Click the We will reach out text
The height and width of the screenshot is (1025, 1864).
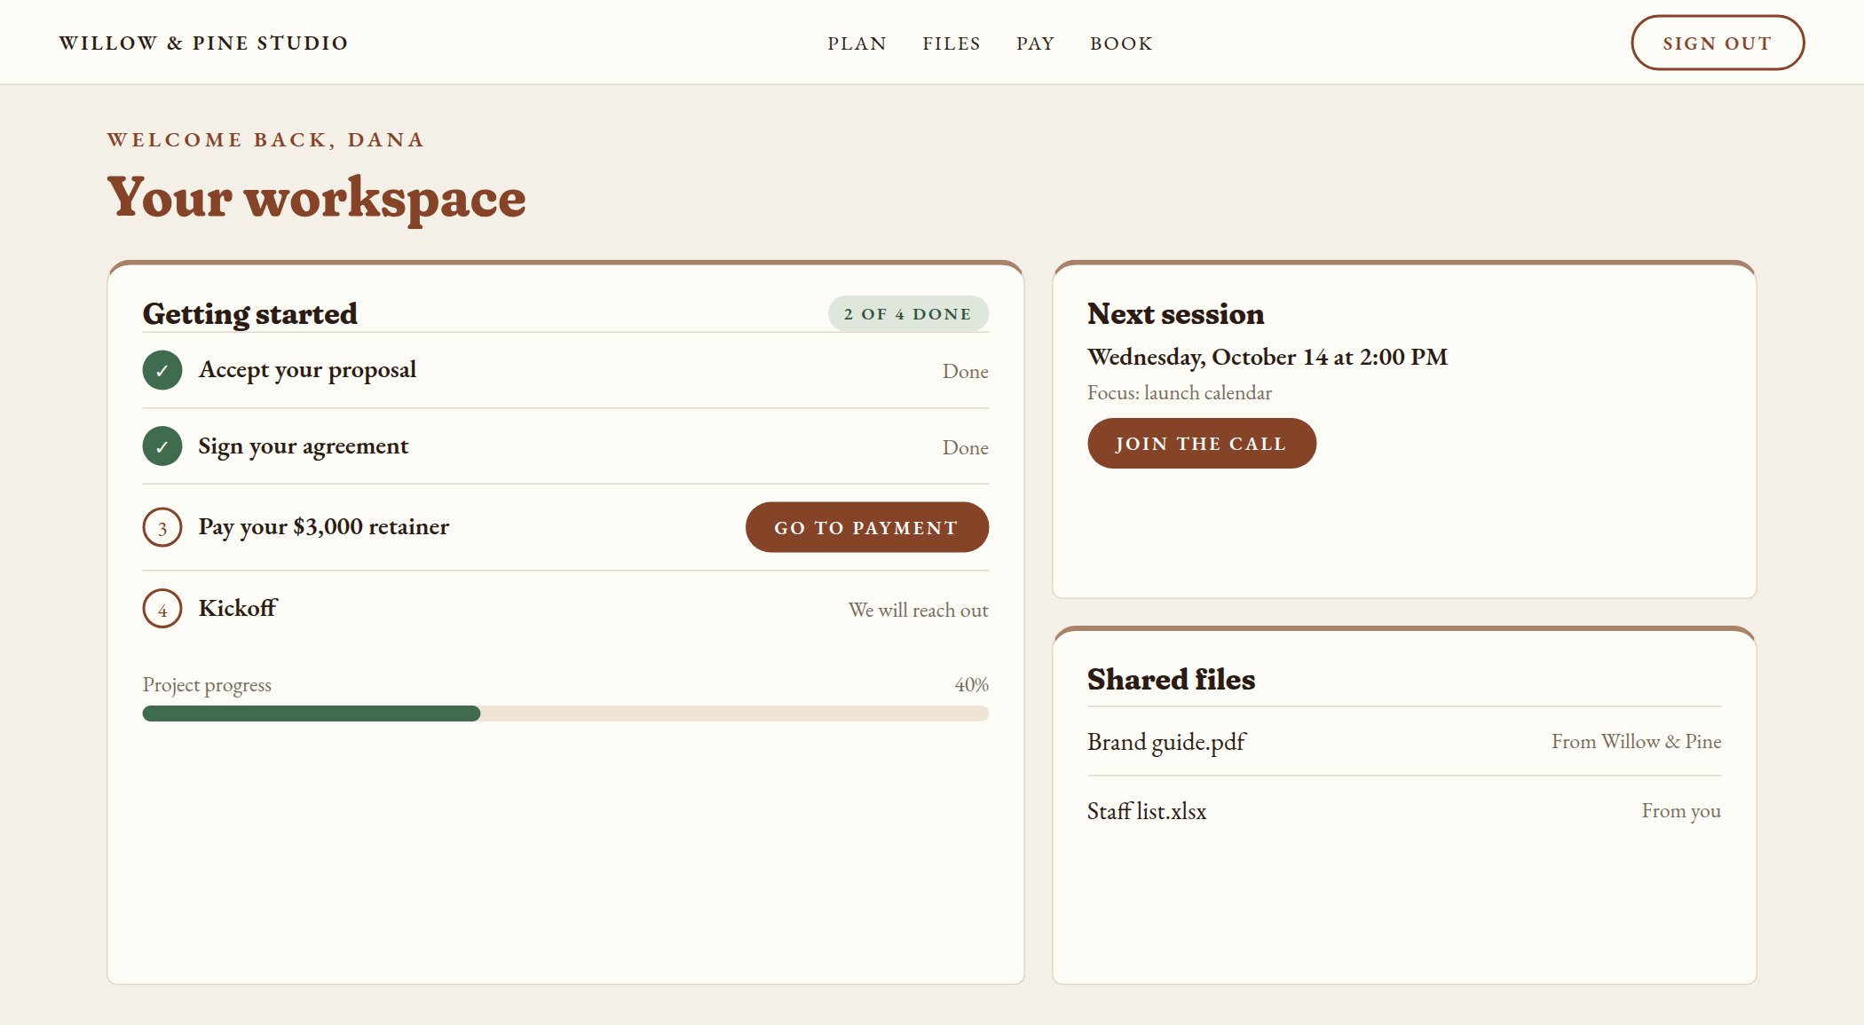coord(918,611)
